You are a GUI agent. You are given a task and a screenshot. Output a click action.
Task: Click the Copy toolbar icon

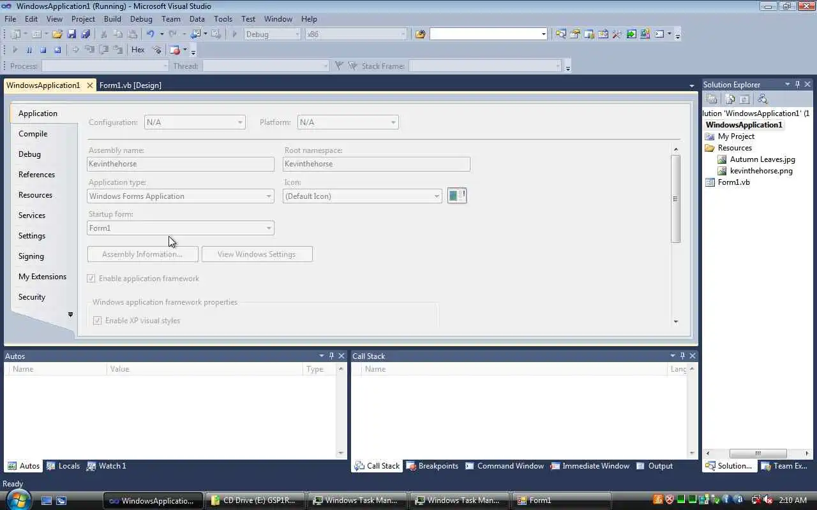pyautogui.click(x=118, y=34)
